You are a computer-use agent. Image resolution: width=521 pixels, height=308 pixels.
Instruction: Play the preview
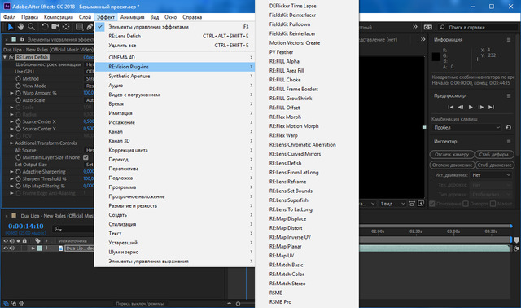coord(471,107)
